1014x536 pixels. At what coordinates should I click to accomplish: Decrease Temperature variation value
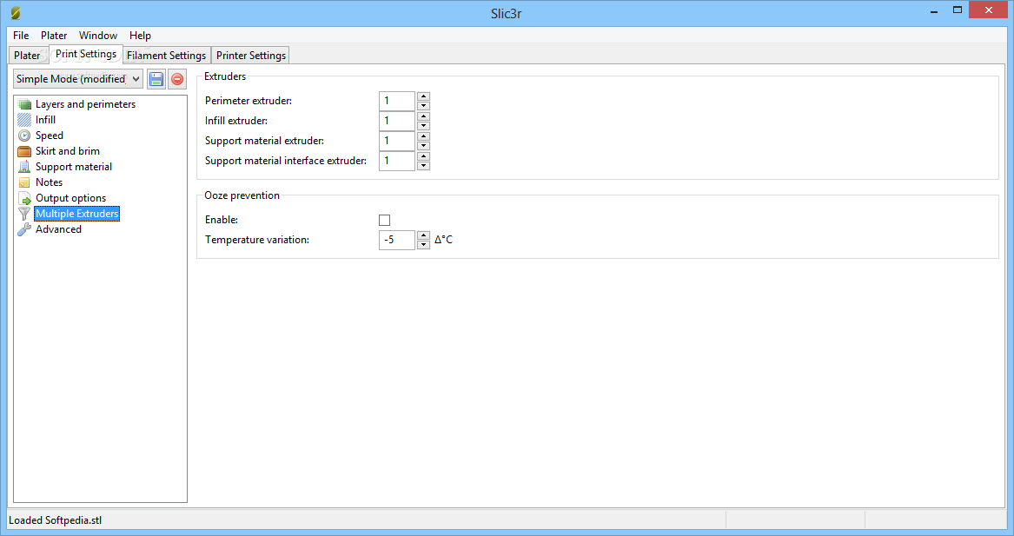coord(423,244)
